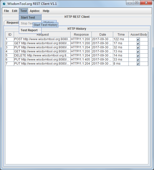Viewport: 154px width, 170px height.
Task: Click the Date column header
Action: tap(102, 35)
